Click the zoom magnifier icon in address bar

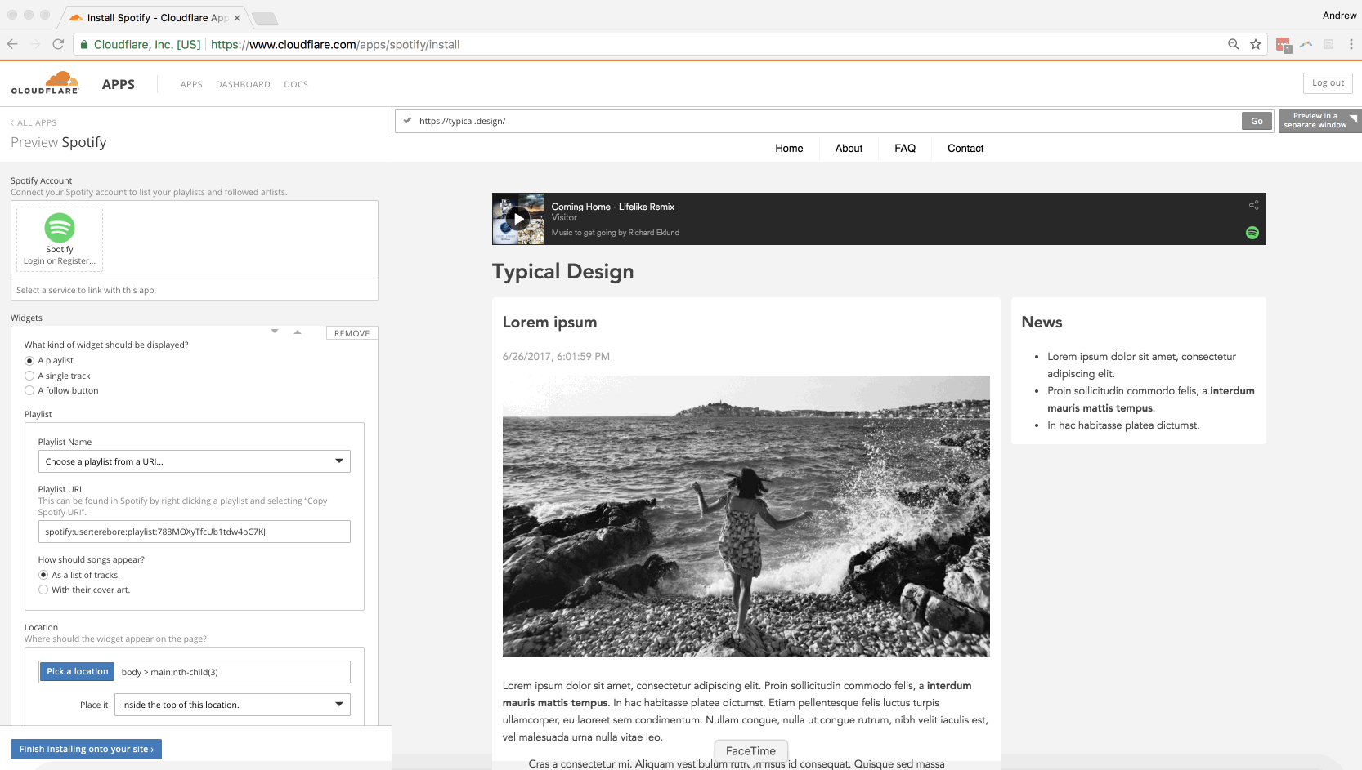(x=1234, y=44)
